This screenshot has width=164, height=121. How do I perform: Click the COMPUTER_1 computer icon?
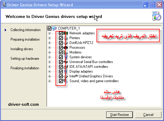click(x=54, y=28)
